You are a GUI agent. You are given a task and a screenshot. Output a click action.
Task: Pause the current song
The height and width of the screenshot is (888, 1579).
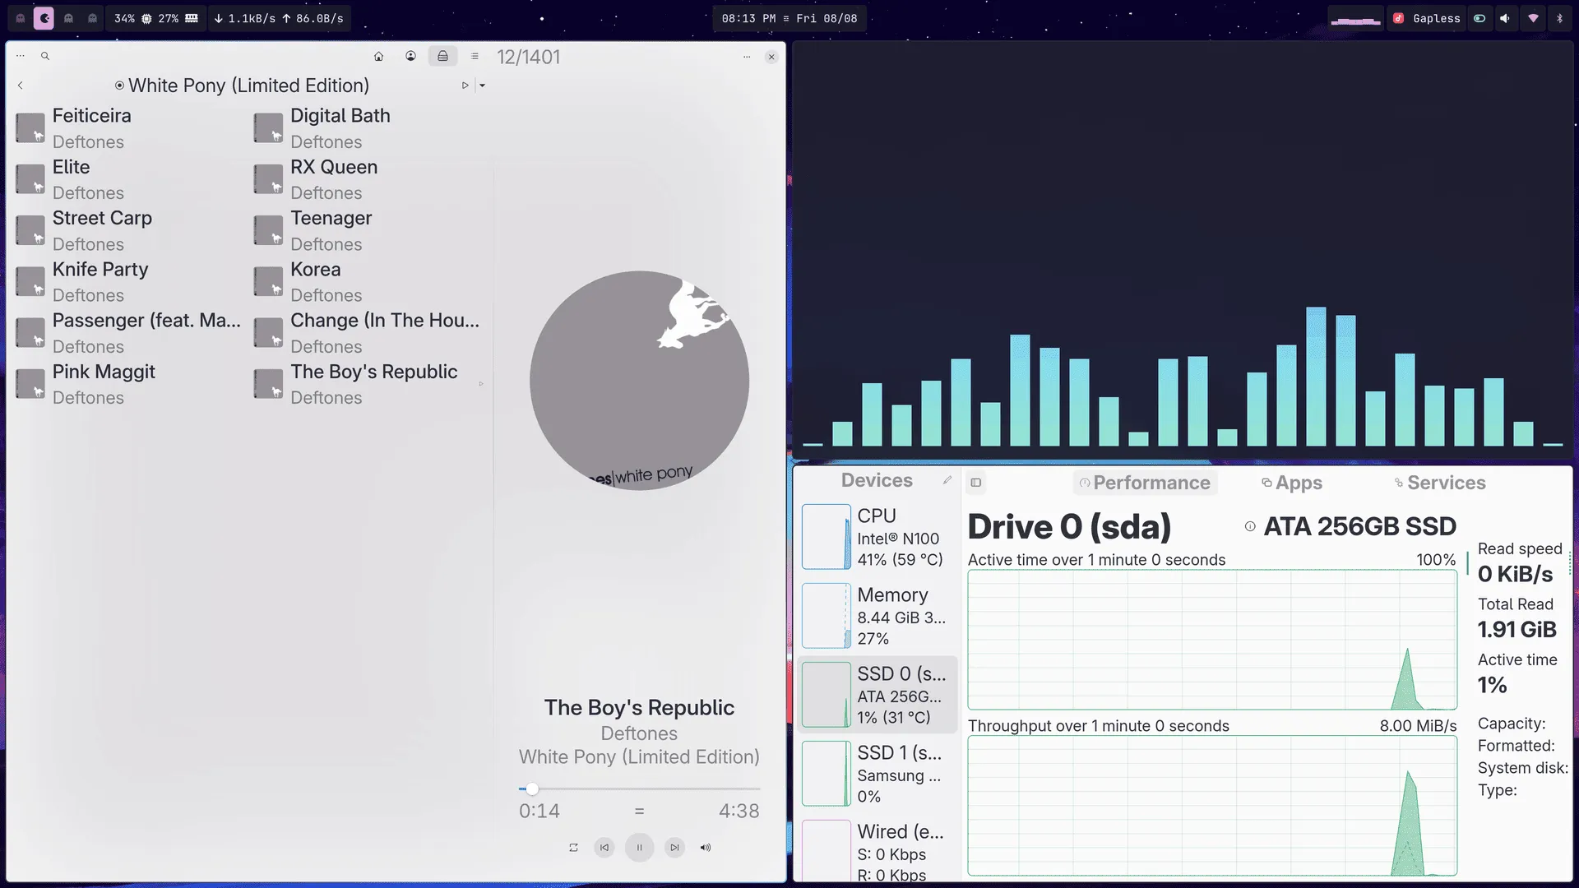(639, 848)
